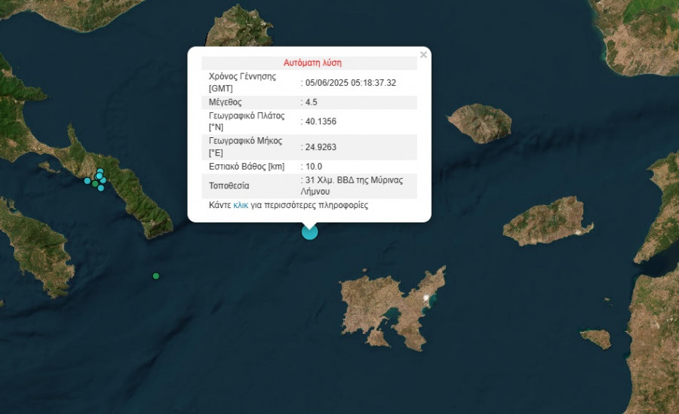679x414 pixels.
Task: Click the green marker inside the peninsula cluster
Action: point(95,183)
